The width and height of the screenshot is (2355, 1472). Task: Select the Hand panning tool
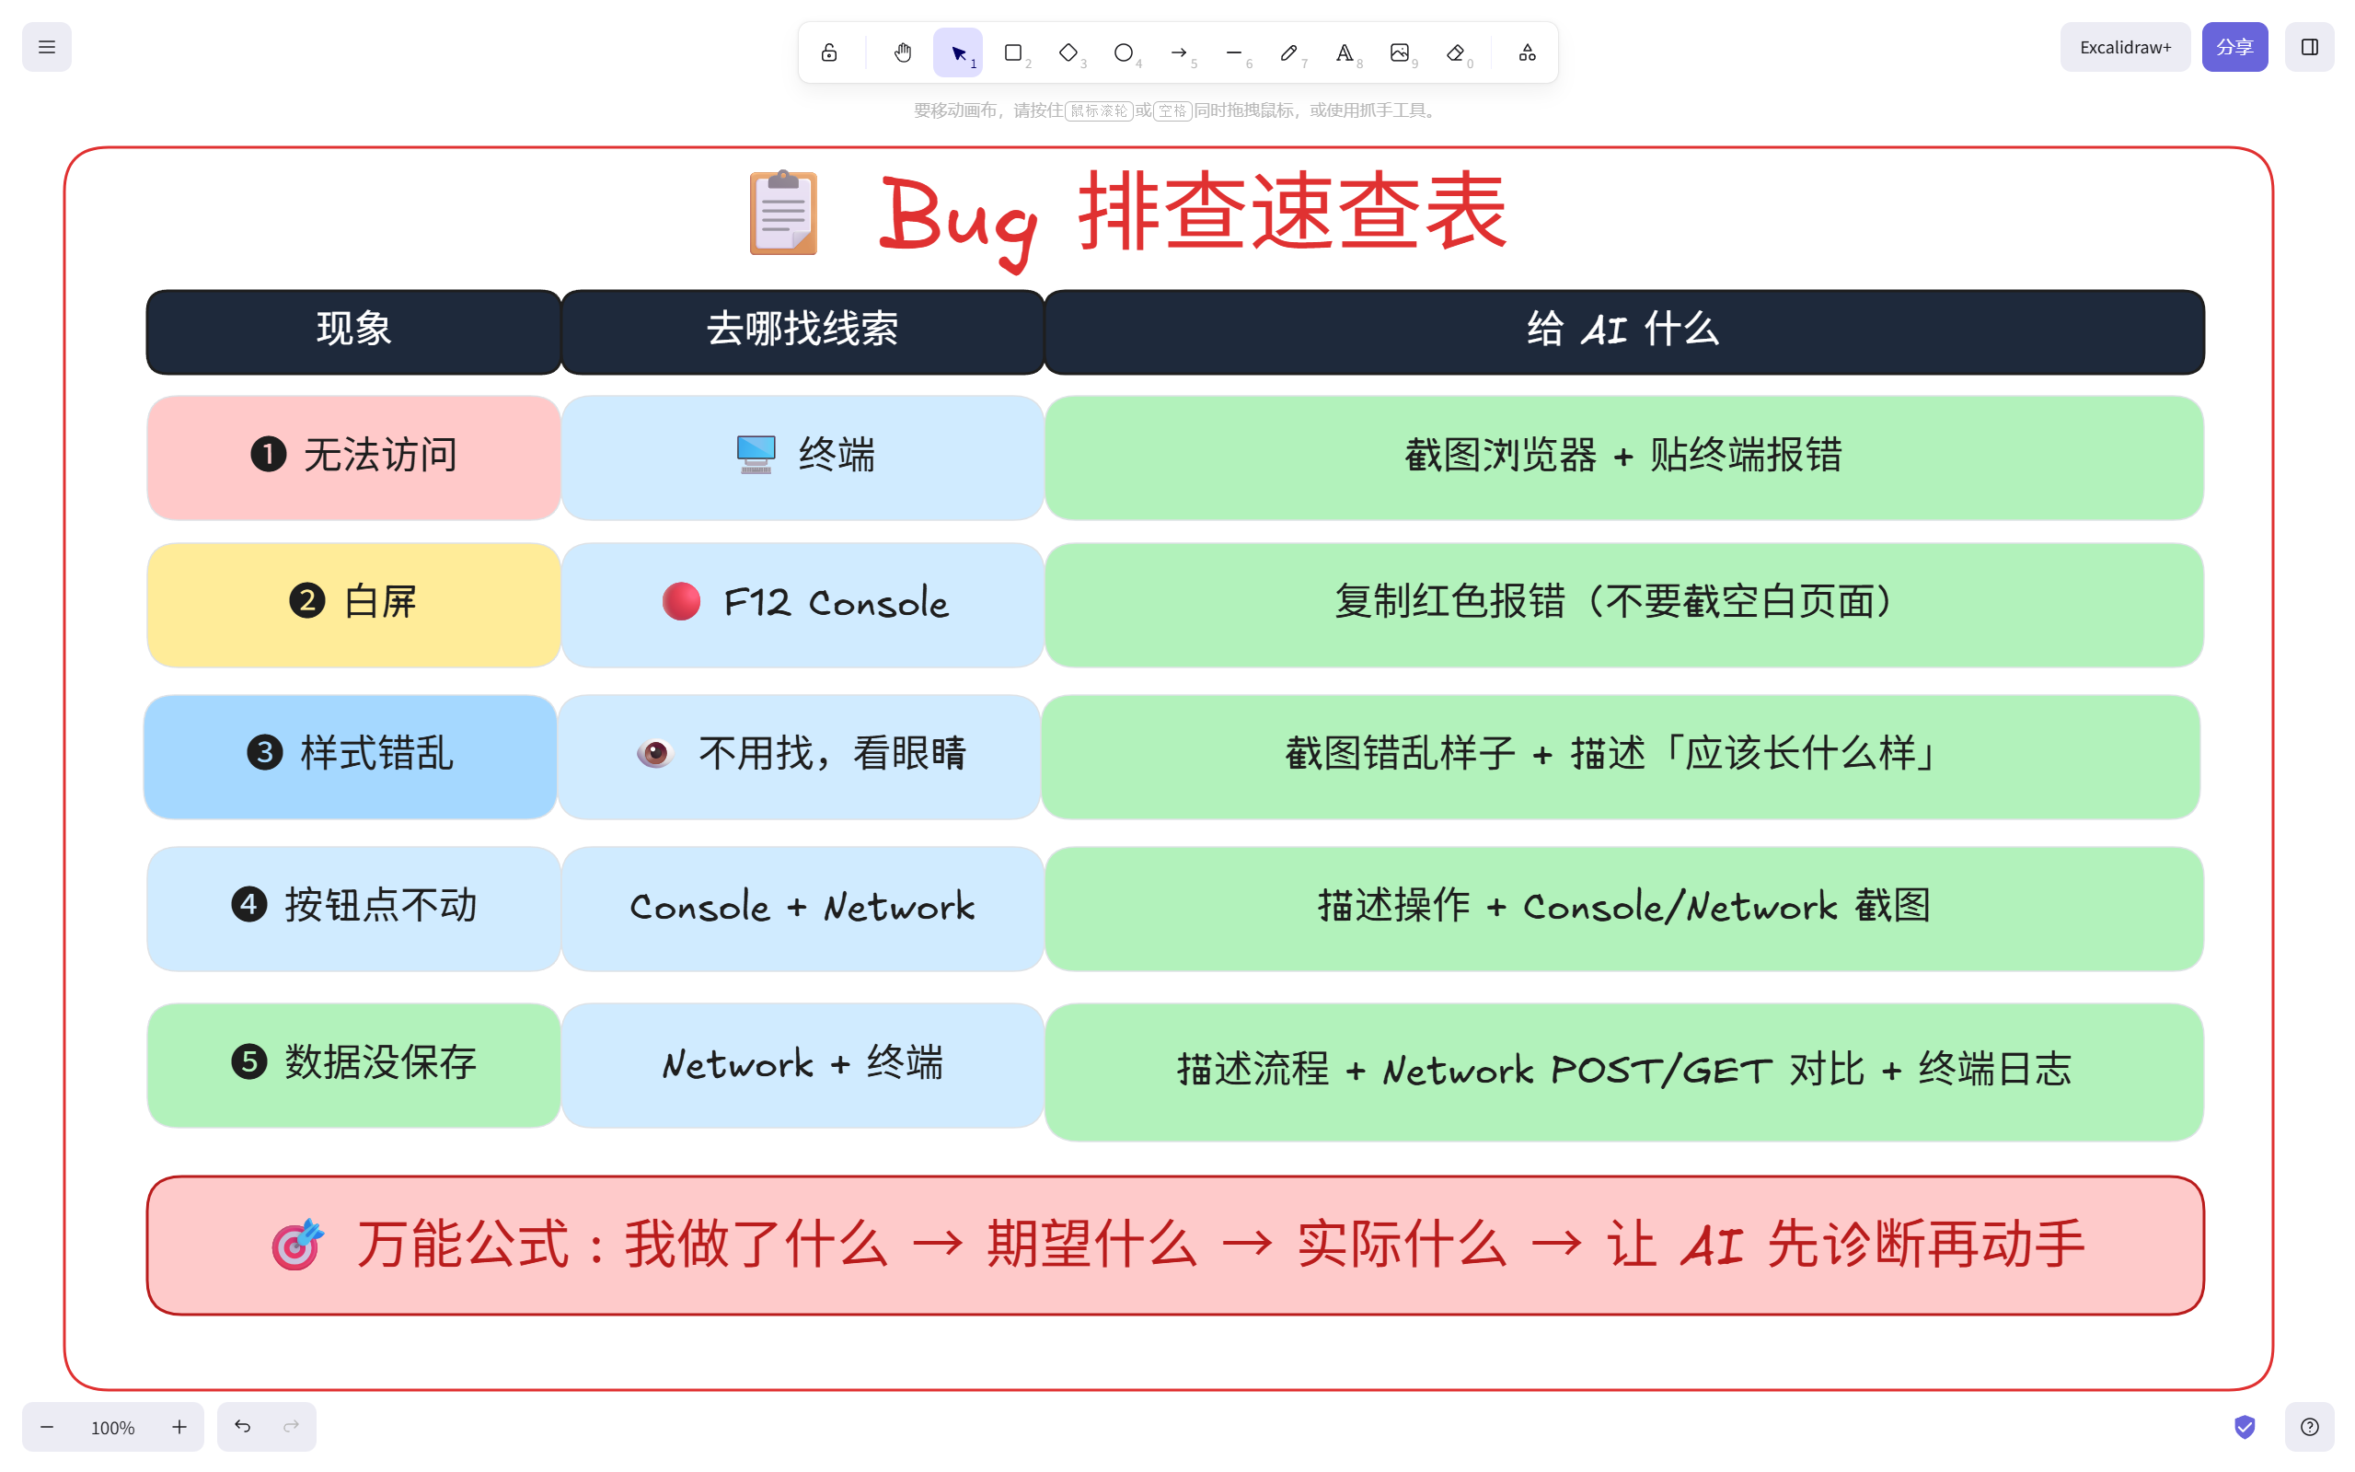(902, 52)
